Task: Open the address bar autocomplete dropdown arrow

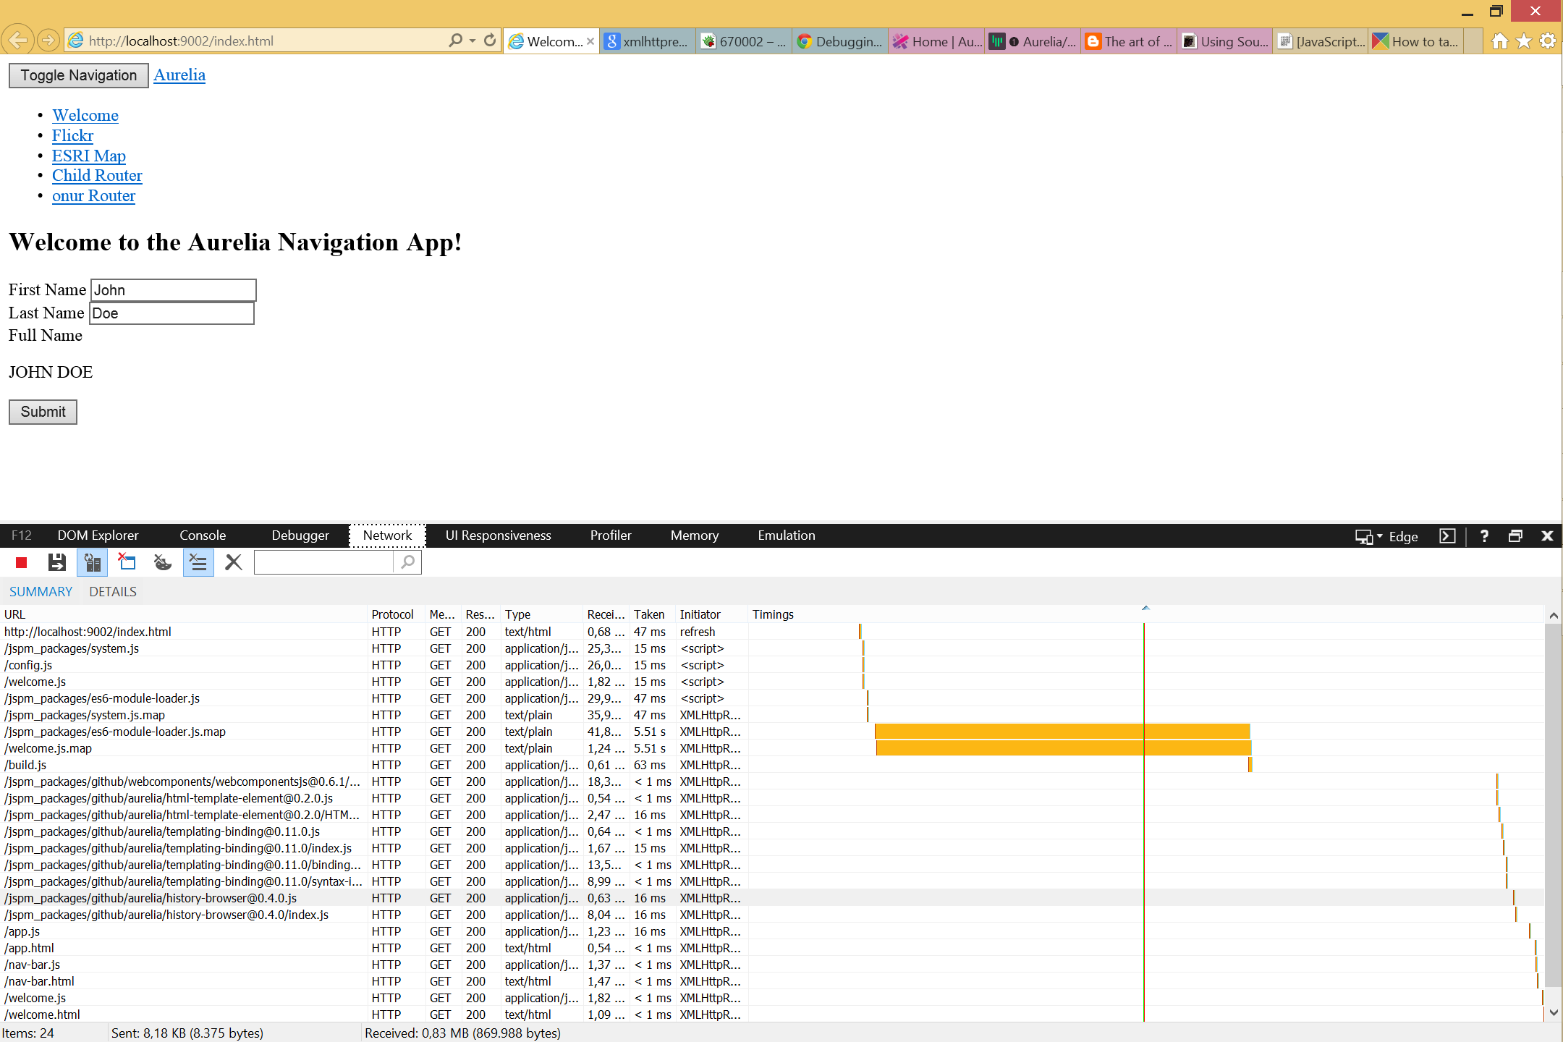Action: click(473, 41)
